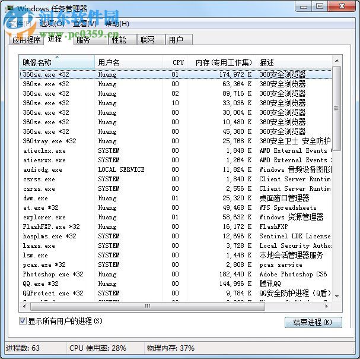This screenshot has height=359, width=360.
Task: Minimize the Task Manager window
Action: (x=304, y=6)
